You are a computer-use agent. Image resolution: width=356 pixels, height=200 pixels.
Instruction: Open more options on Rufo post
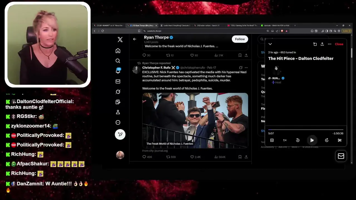(x=246, y=67)
